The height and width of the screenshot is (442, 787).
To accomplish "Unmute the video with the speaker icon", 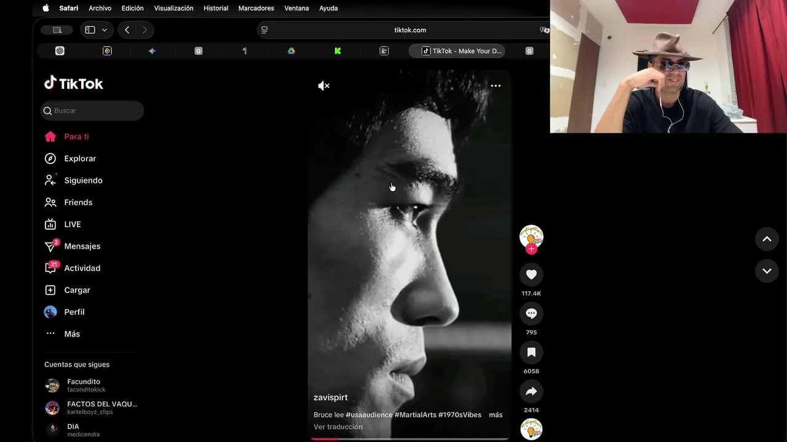I will (323, 86).
